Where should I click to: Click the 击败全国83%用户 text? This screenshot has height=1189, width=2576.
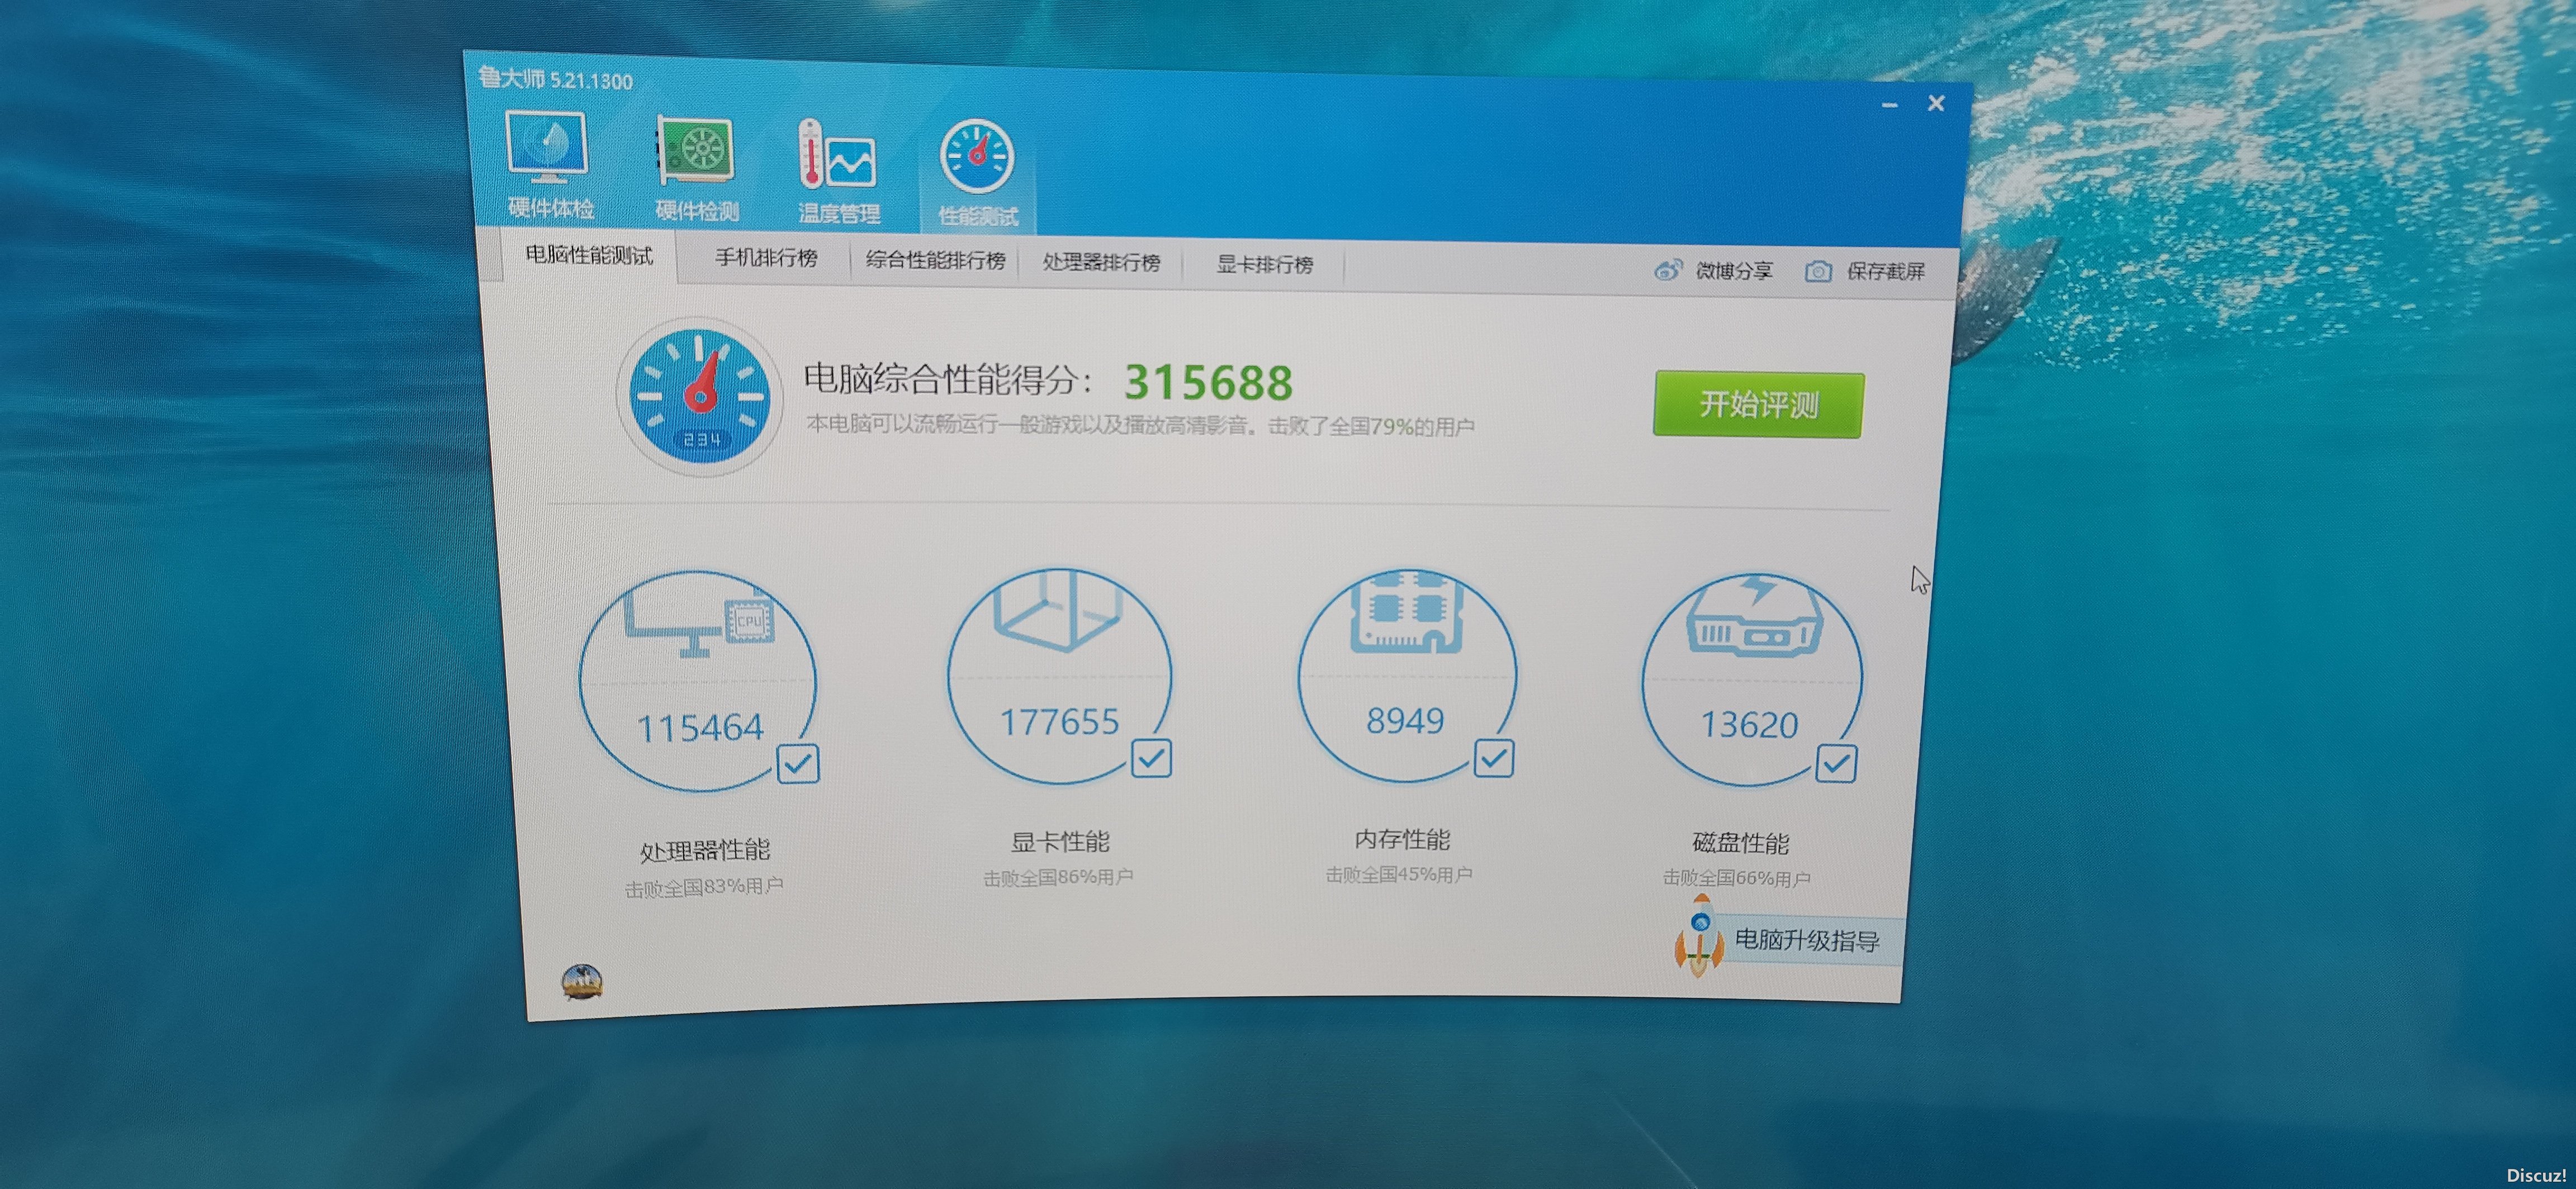[704, 887]
